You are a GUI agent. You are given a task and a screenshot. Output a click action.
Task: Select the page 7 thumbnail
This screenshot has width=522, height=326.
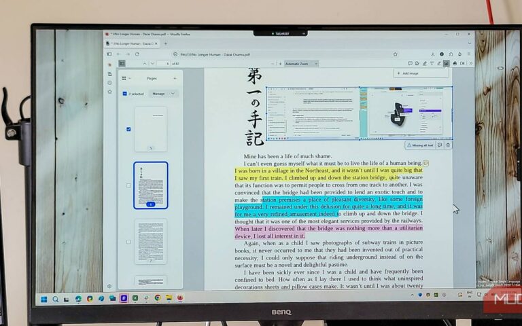click(151, 242)
